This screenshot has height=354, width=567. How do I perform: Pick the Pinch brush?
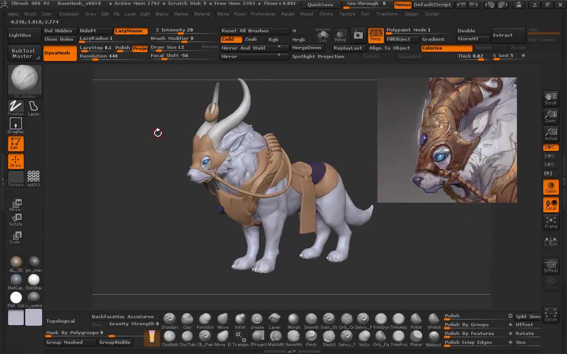pyautogui.click(x=311, y=339)
